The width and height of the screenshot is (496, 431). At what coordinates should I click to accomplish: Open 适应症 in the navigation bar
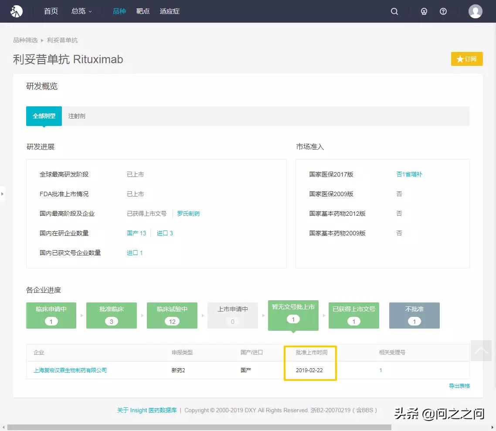[170, 11]
